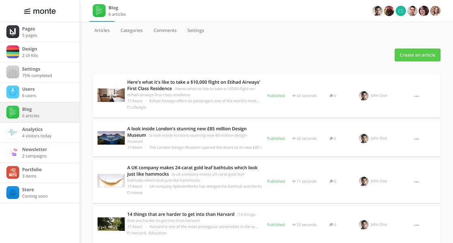Switch to the Categories tab

coord(132,30)
